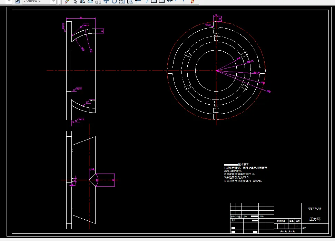Select the Rotate tool with the circle icon
Screen dimensions: 335x241
click(x=114, y=1)
